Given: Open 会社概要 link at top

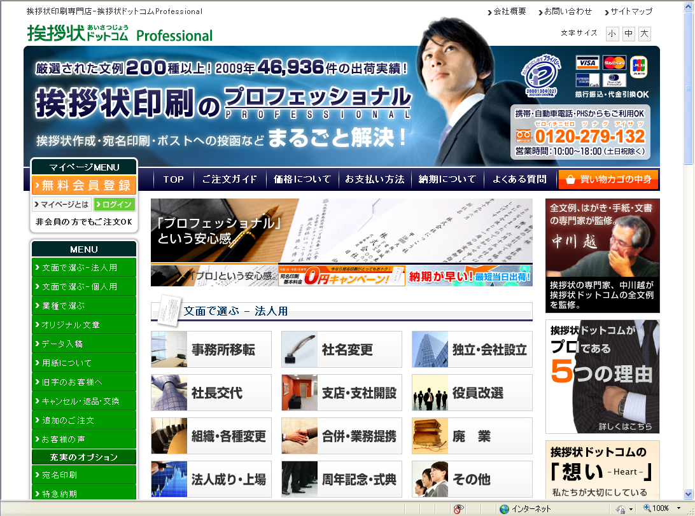Looking at the screenshot, I should [x=507, y=11].
